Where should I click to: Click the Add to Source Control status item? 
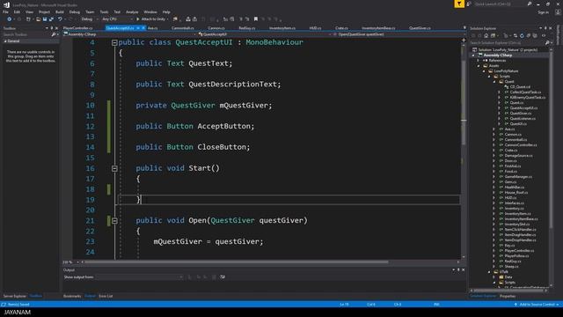(537, 305)
